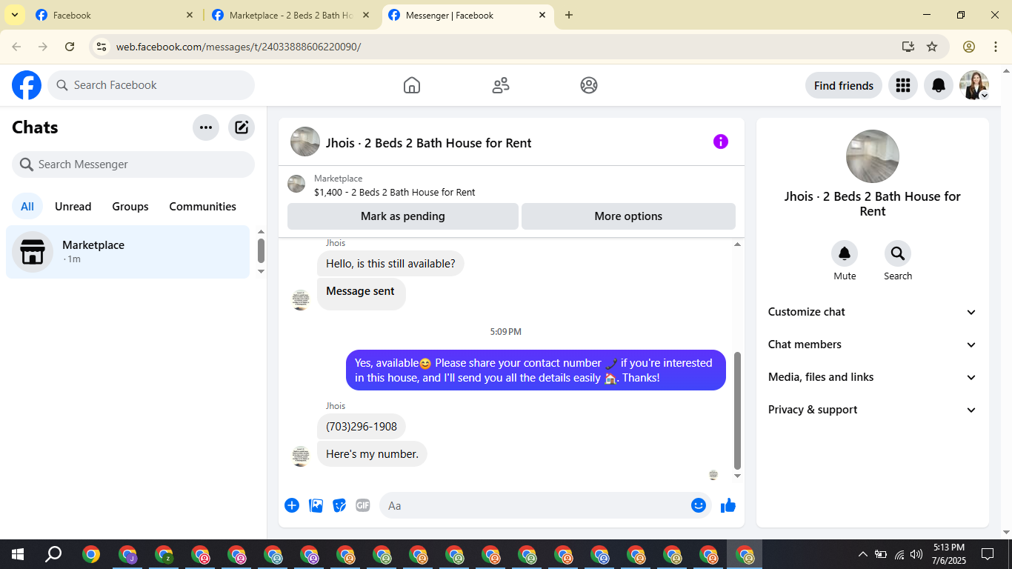
Task: Select the Groups chats filter tab
Action: click(130, 207)
